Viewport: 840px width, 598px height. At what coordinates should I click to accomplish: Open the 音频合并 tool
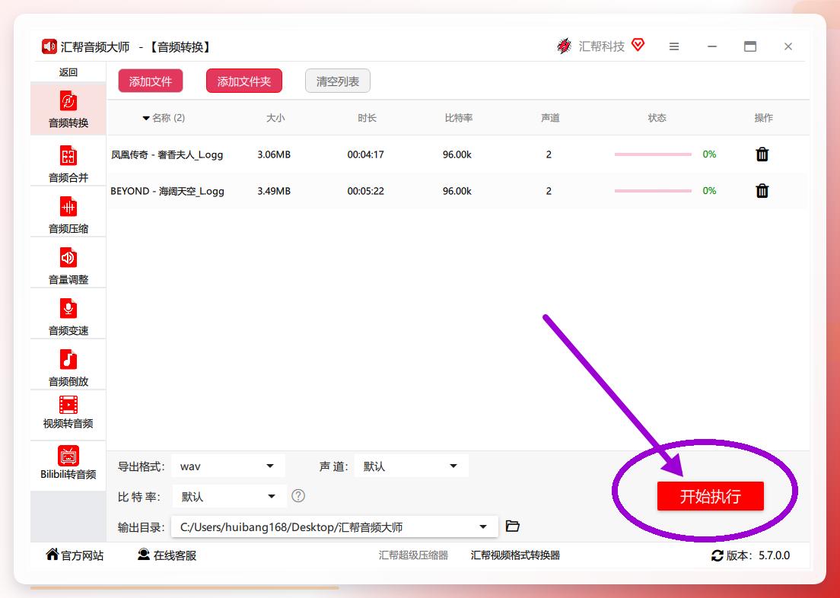click(68, 163)
